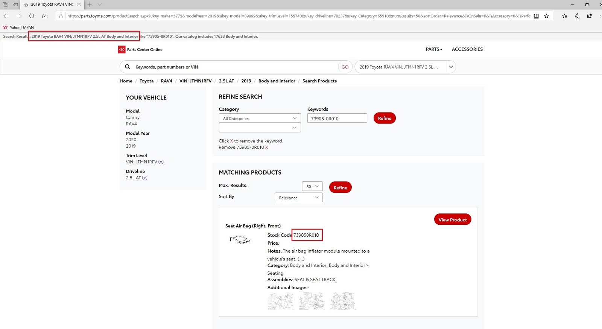Open a new tab with plus icon
602x329 pixels.
point(90,5)
